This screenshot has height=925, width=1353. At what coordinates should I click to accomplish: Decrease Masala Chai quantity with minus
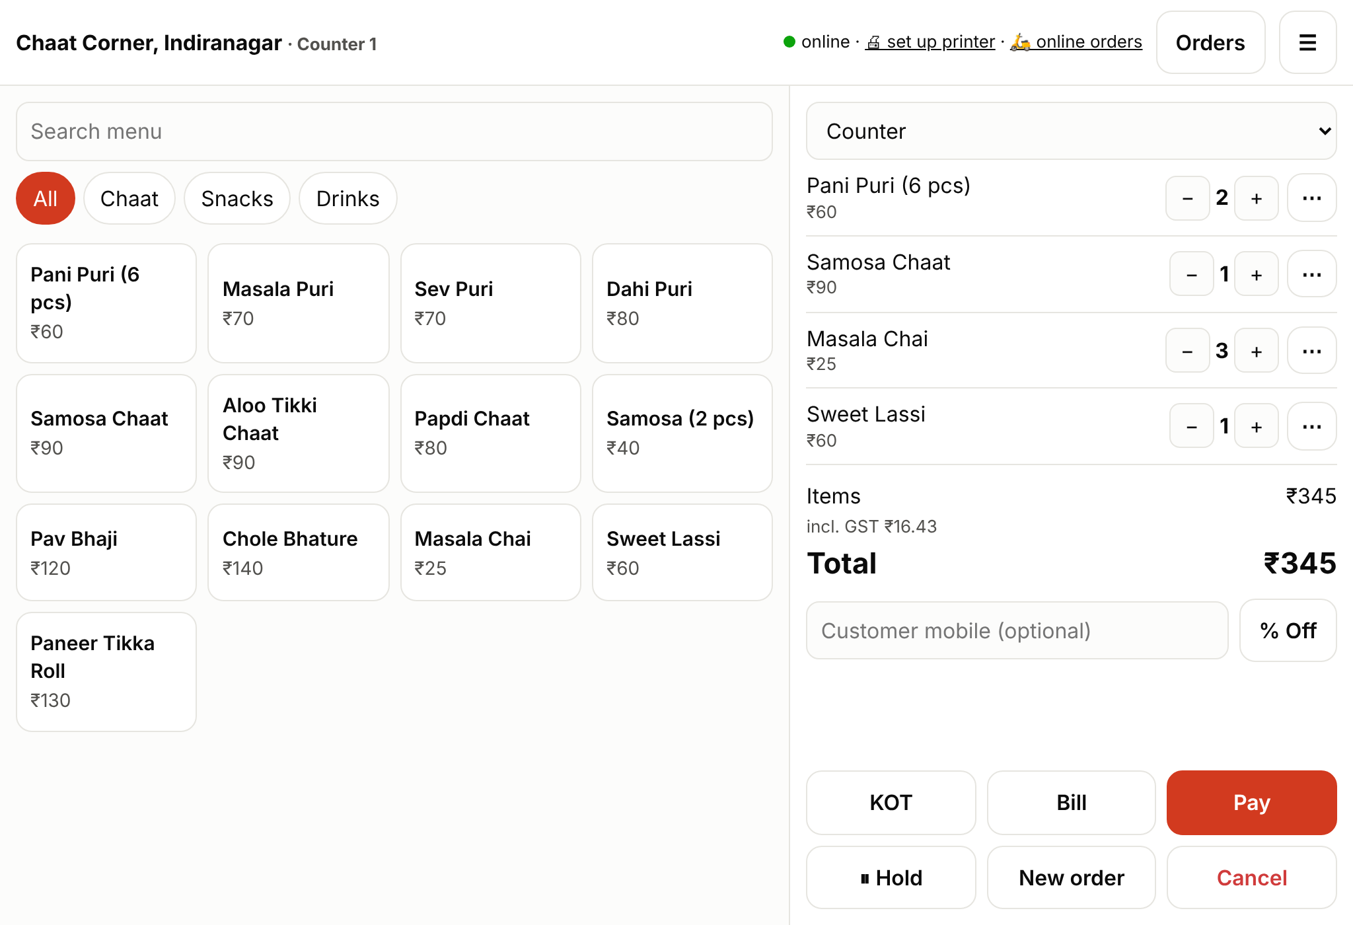[x=1187, y=351]
